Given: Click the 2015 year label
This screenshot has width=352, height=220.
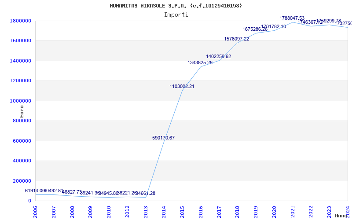Looking at the screenshot, I should [182, 212].
